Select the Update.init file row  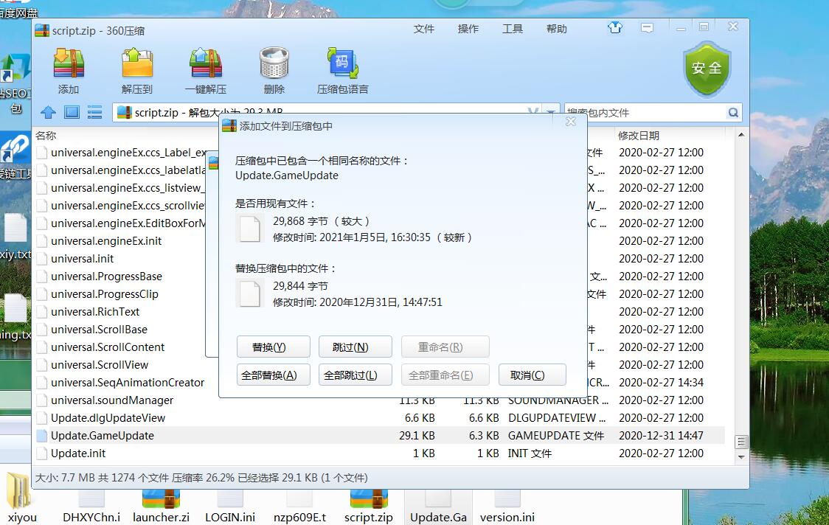[x=78, y=453]
